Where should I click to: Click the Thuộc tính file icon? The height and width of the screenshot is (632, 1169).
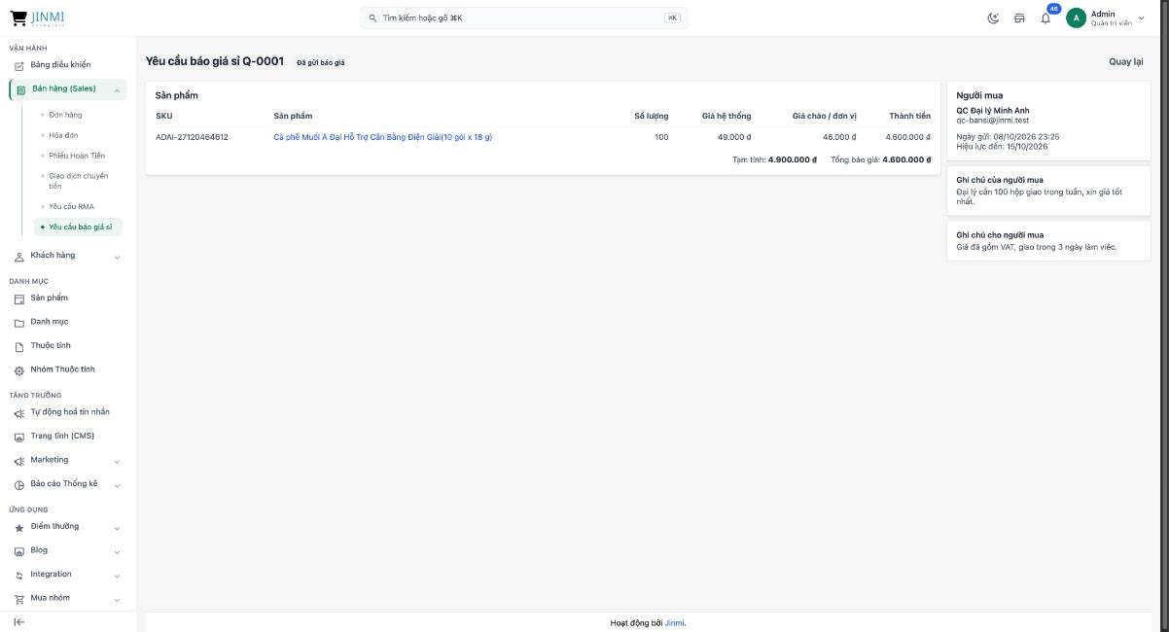click(x=19, y=346)
